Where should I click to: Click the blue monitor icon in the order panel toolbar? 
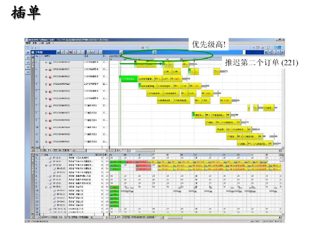[x=58, y=52]
